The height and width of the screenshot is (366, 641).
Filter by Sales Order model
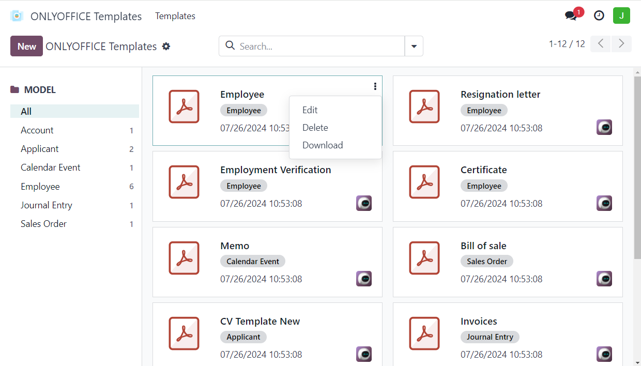[43, 224]
